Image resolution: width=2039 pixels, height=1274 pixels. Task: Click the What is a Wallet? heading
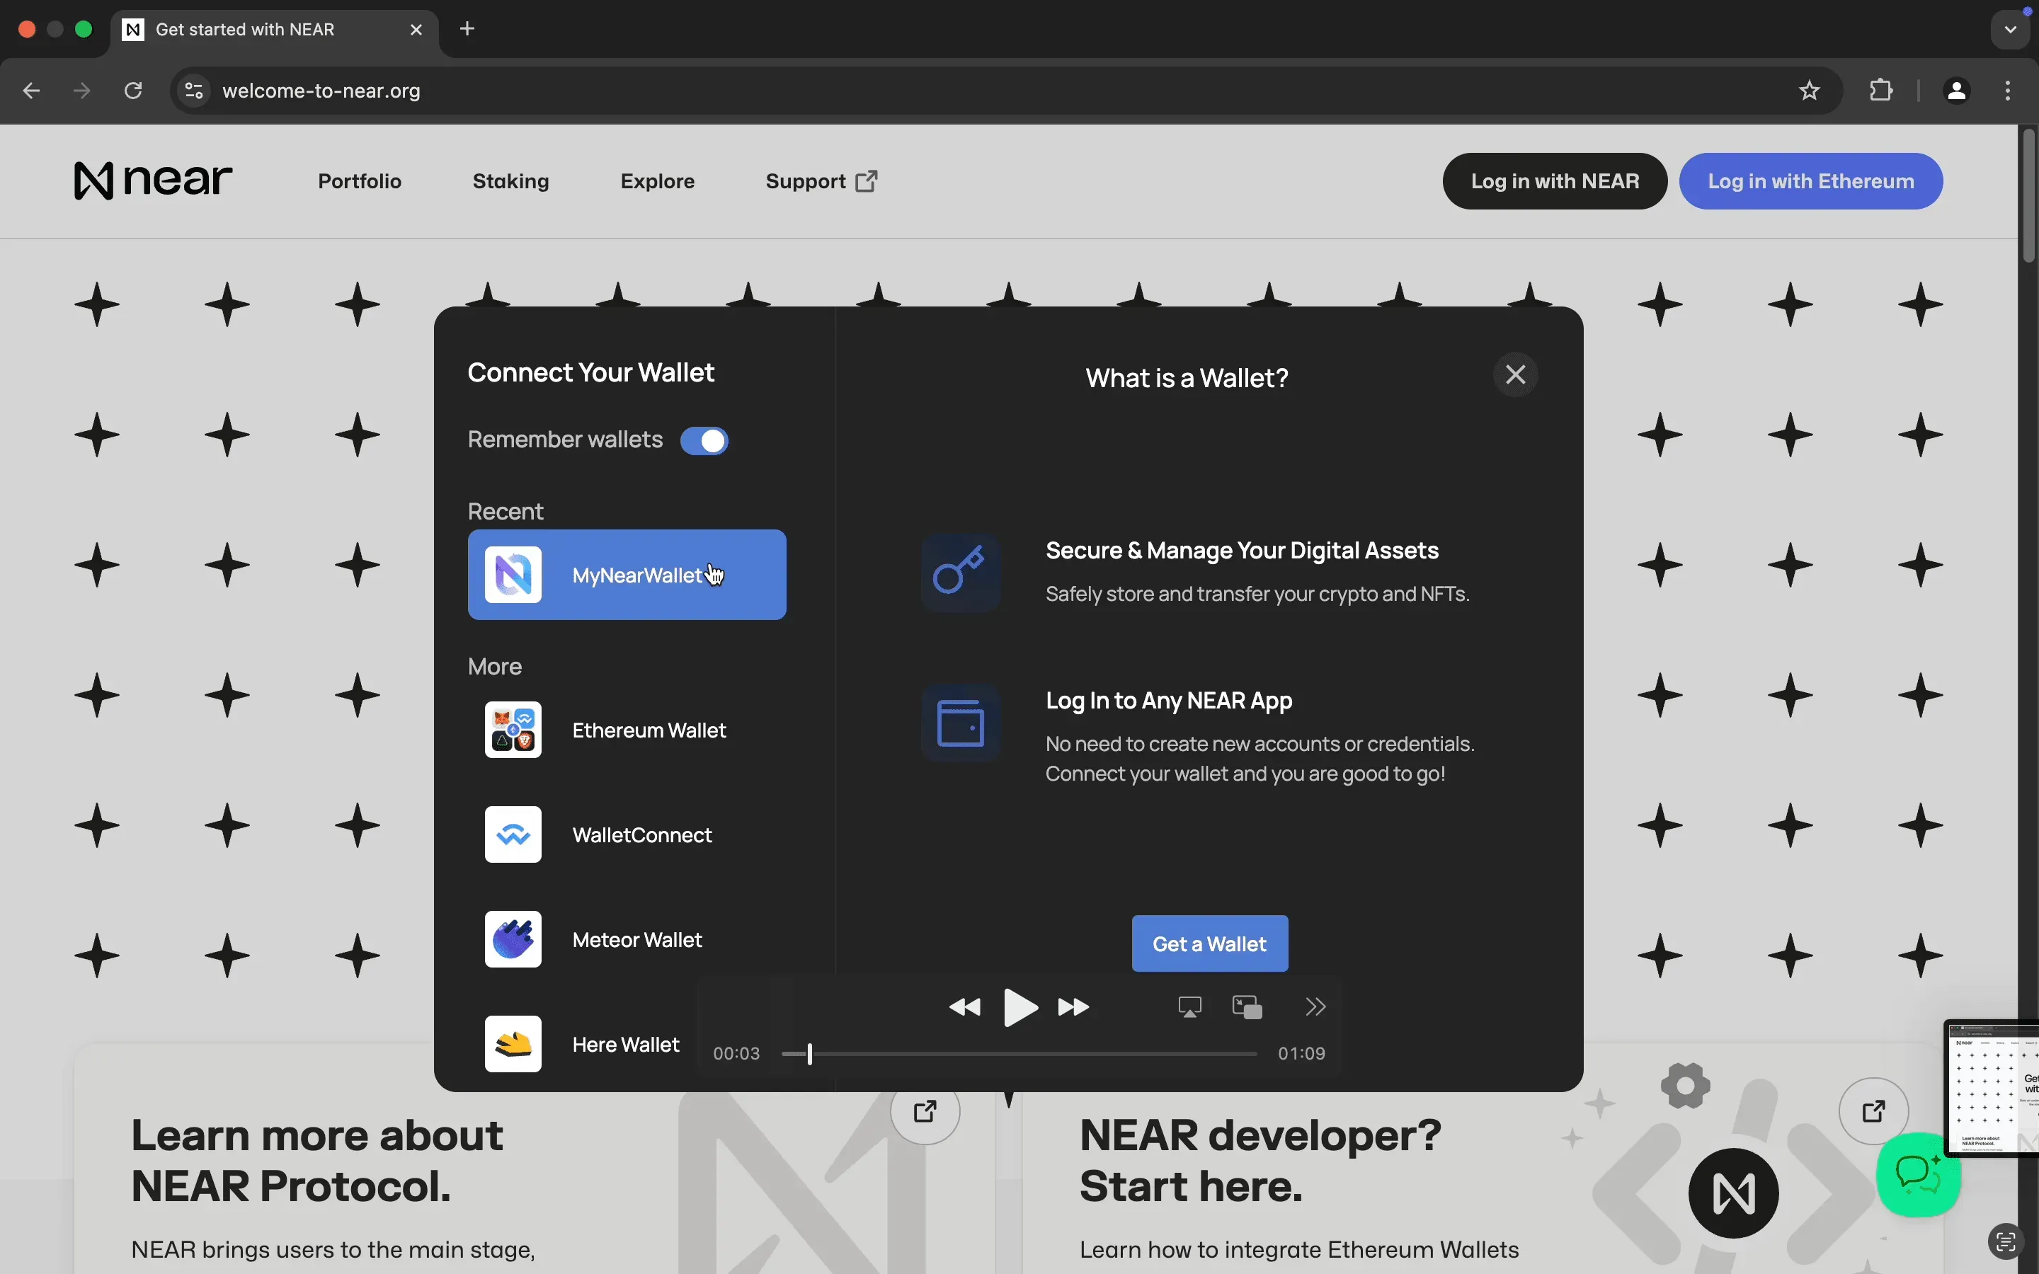(1187, 377)
